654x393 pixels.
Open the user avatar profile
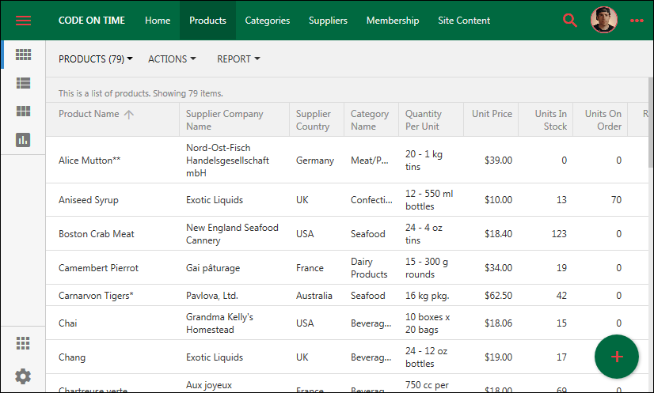coord(603,20)
